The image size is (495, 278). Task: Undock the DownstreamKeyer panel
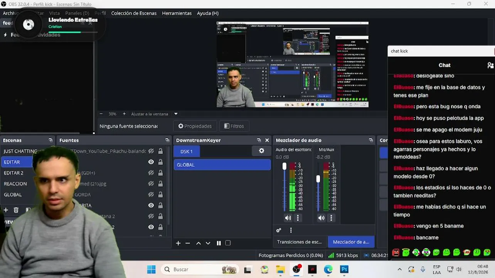pos(259,140)
